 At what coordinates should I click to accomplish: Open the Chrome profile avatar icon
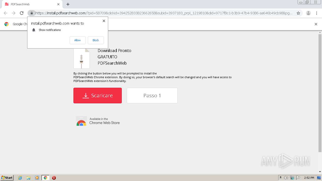pos(308,13)
